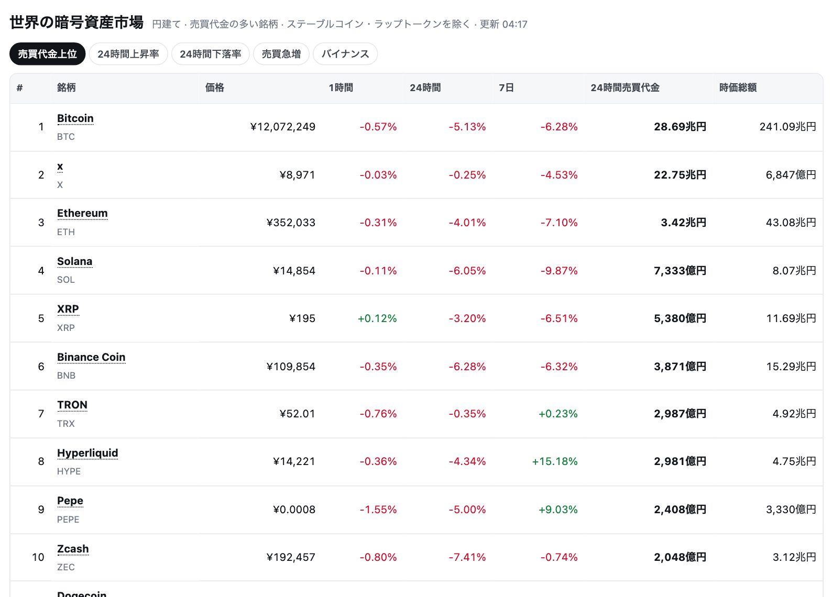Open the 24時間下落率 tab
Screen dimensions: 833x597
pyautogui.click(x=211, y=54)
